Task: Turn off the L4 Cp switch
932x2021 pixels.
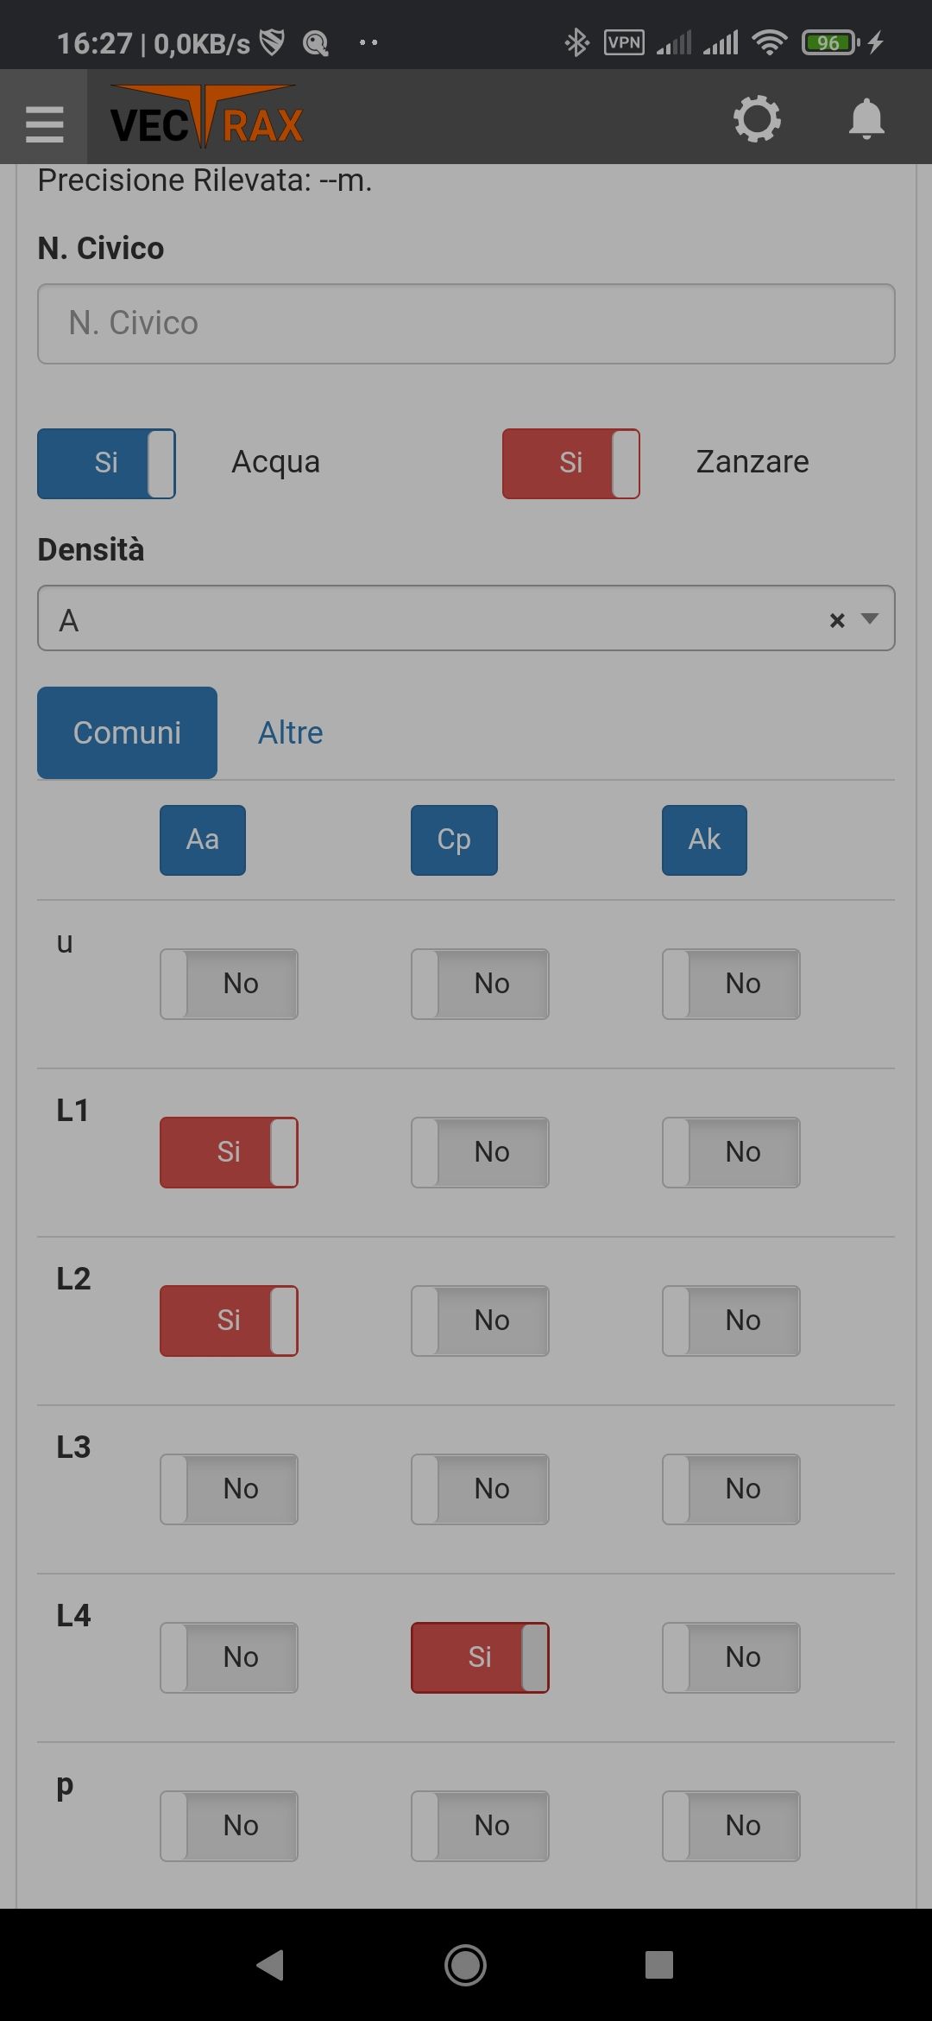Action: pos(480,1657)
